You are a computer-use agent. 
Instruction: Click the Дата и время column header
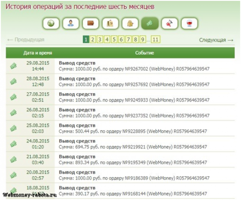click(x=38, y=53)
